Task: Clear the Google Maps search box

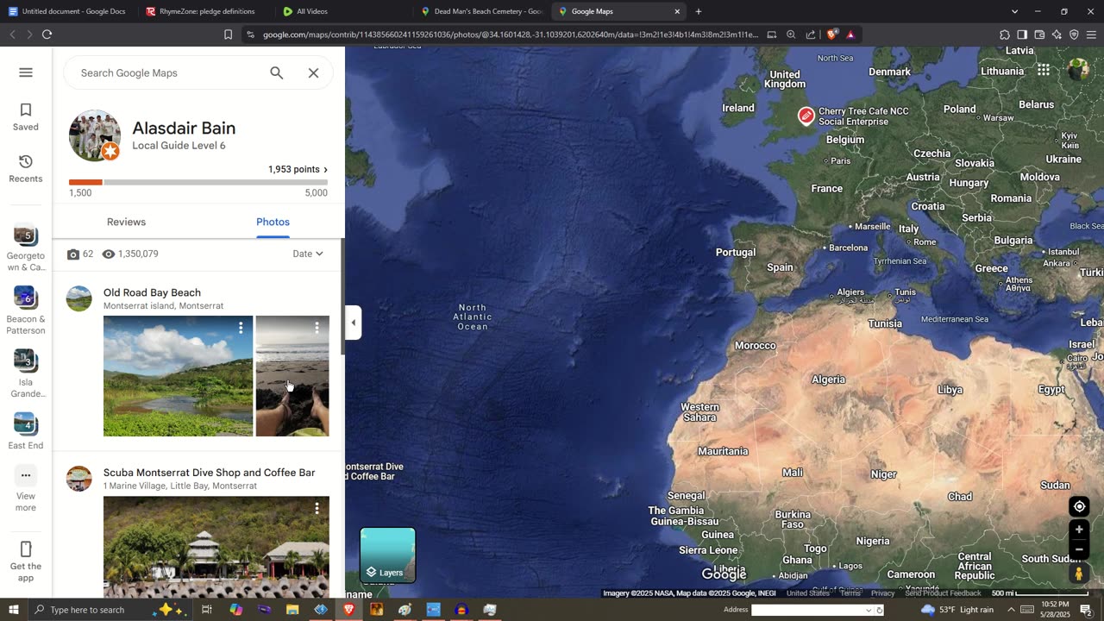Action: pos(314,73)
